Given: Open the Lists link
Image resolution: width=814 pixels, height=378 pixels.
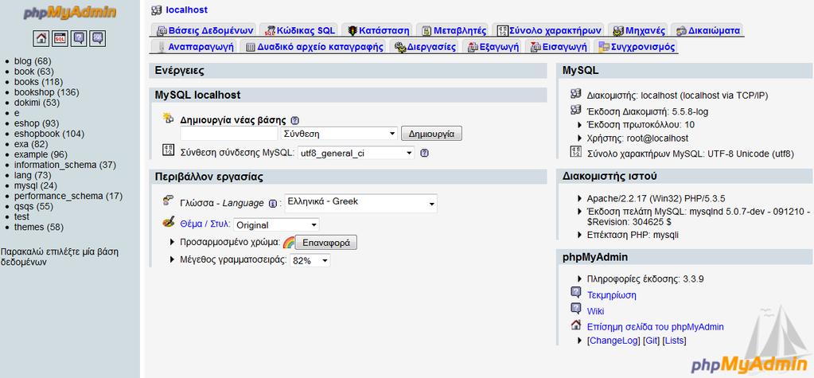Looking at the screenshot, I should click(674, 341).
